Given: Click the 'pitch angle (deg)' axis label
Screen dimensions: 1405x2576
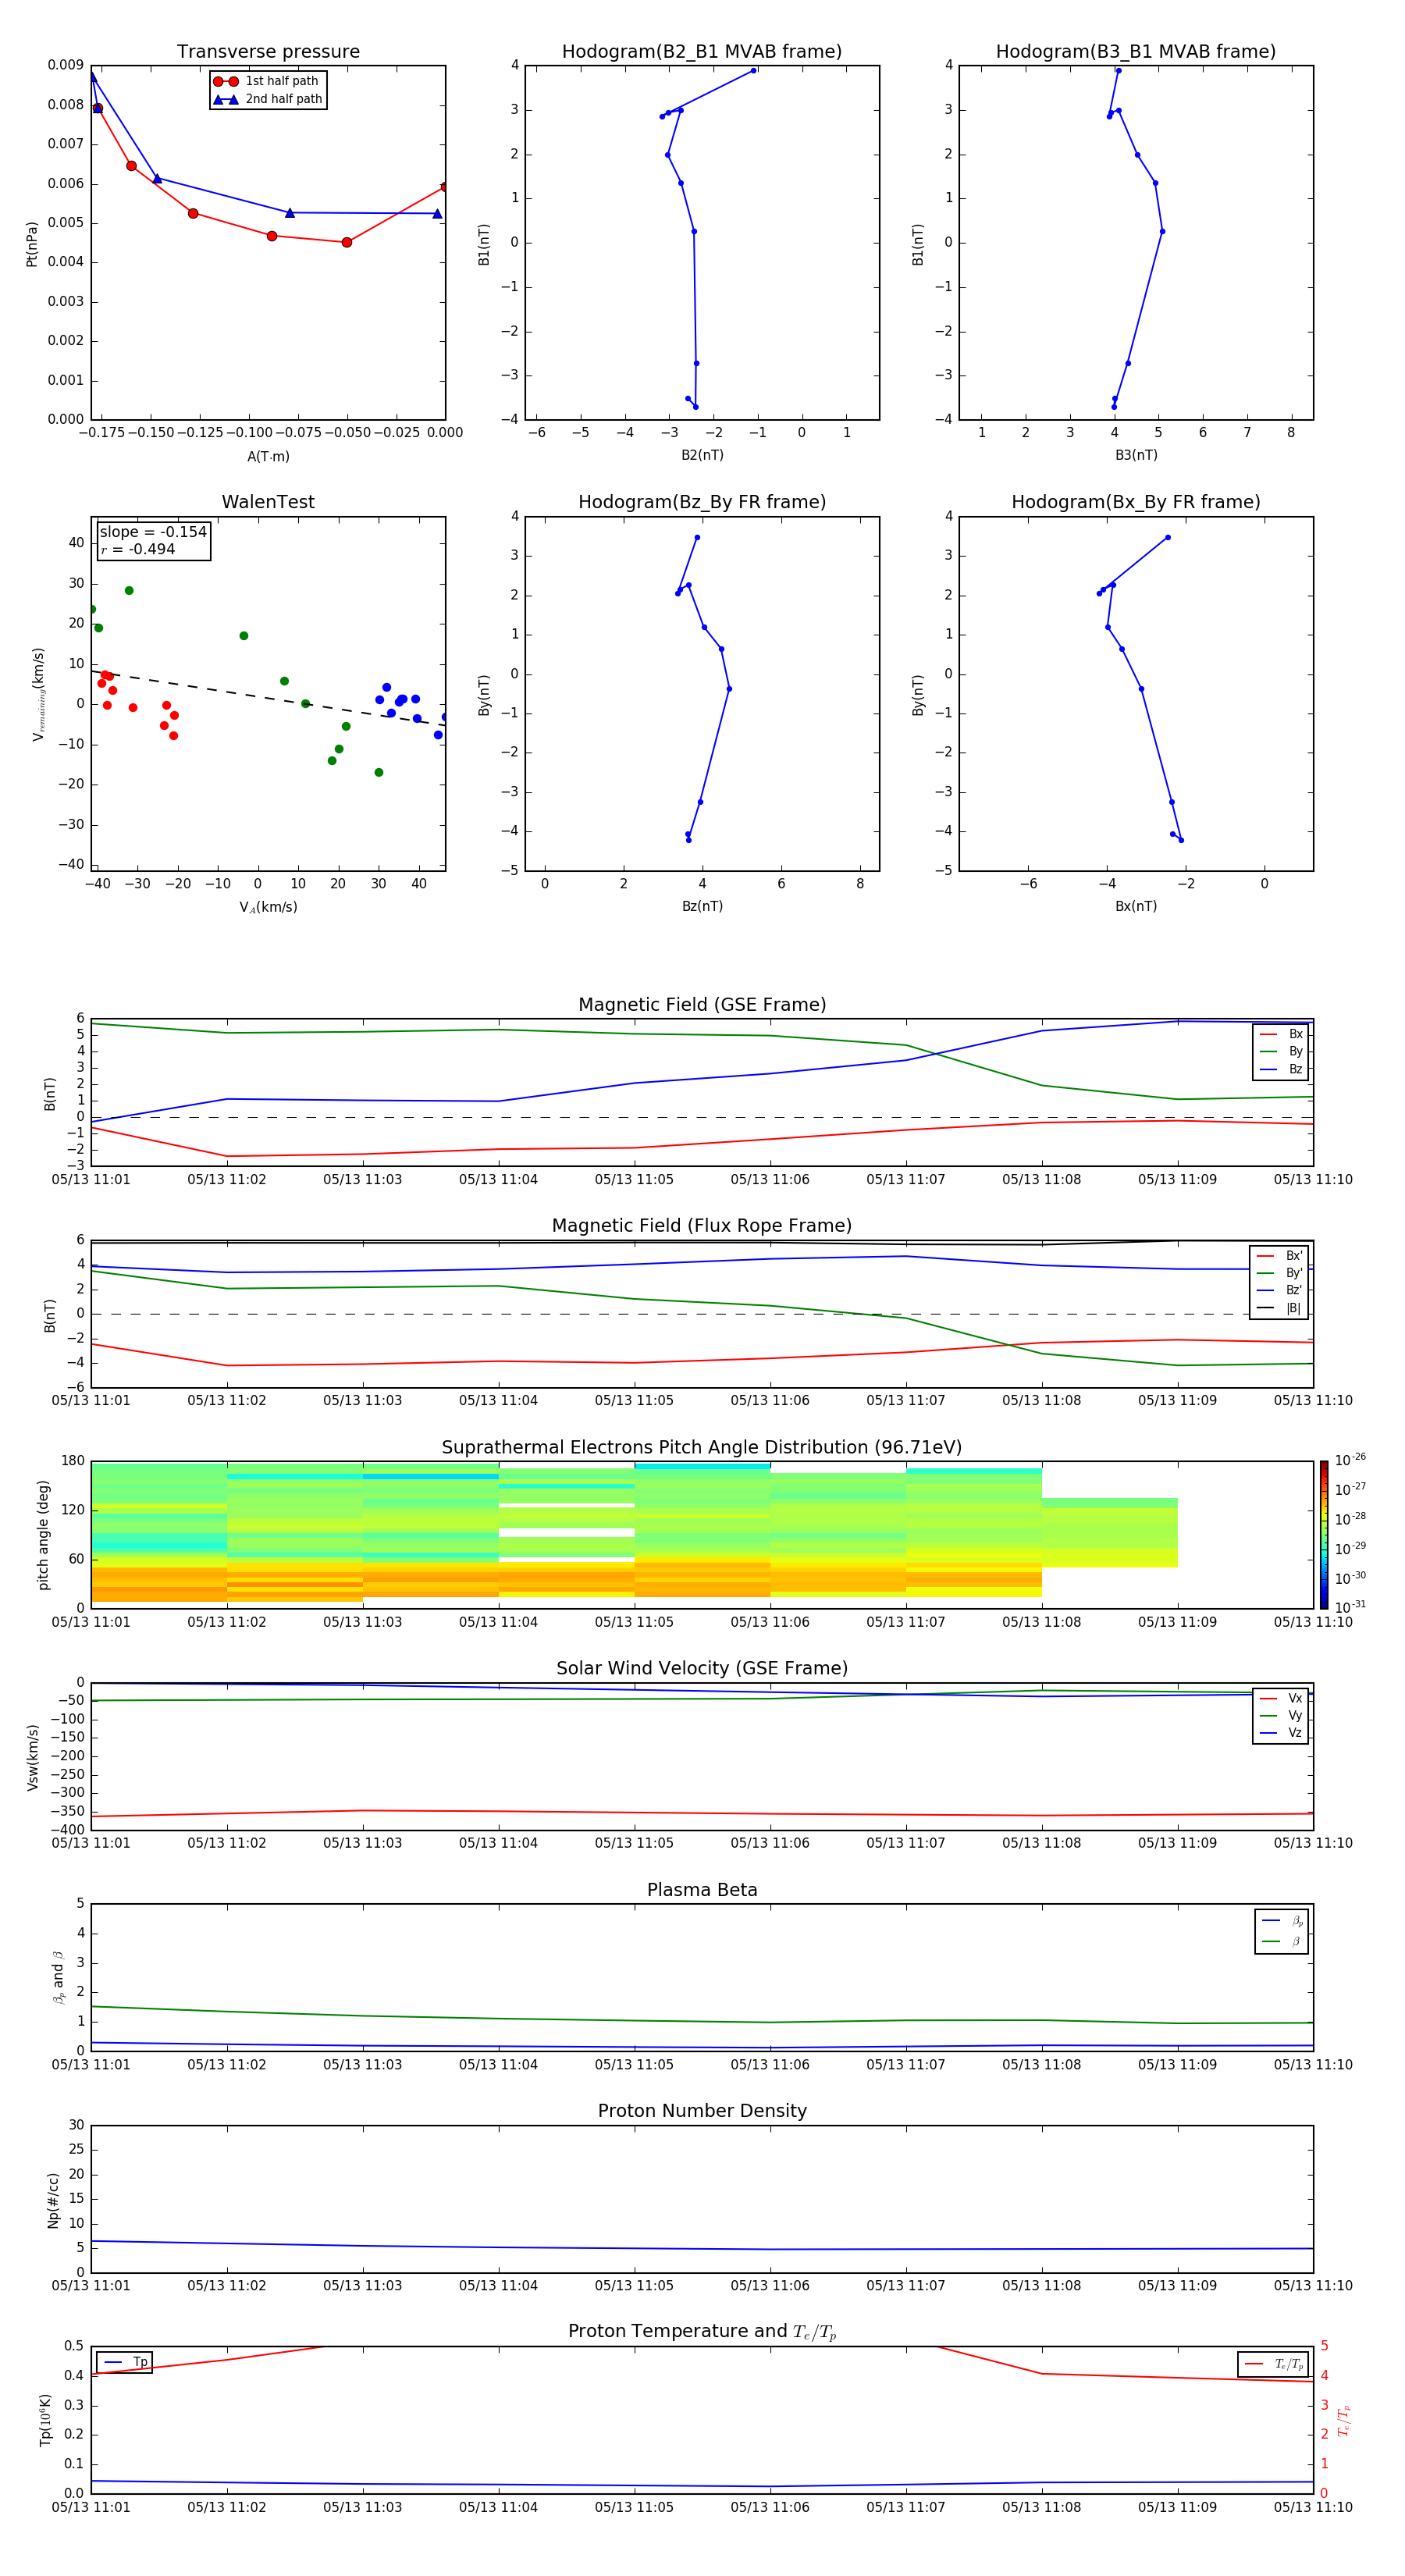Looking at the screenshot, I should (x=43, y=1535).
